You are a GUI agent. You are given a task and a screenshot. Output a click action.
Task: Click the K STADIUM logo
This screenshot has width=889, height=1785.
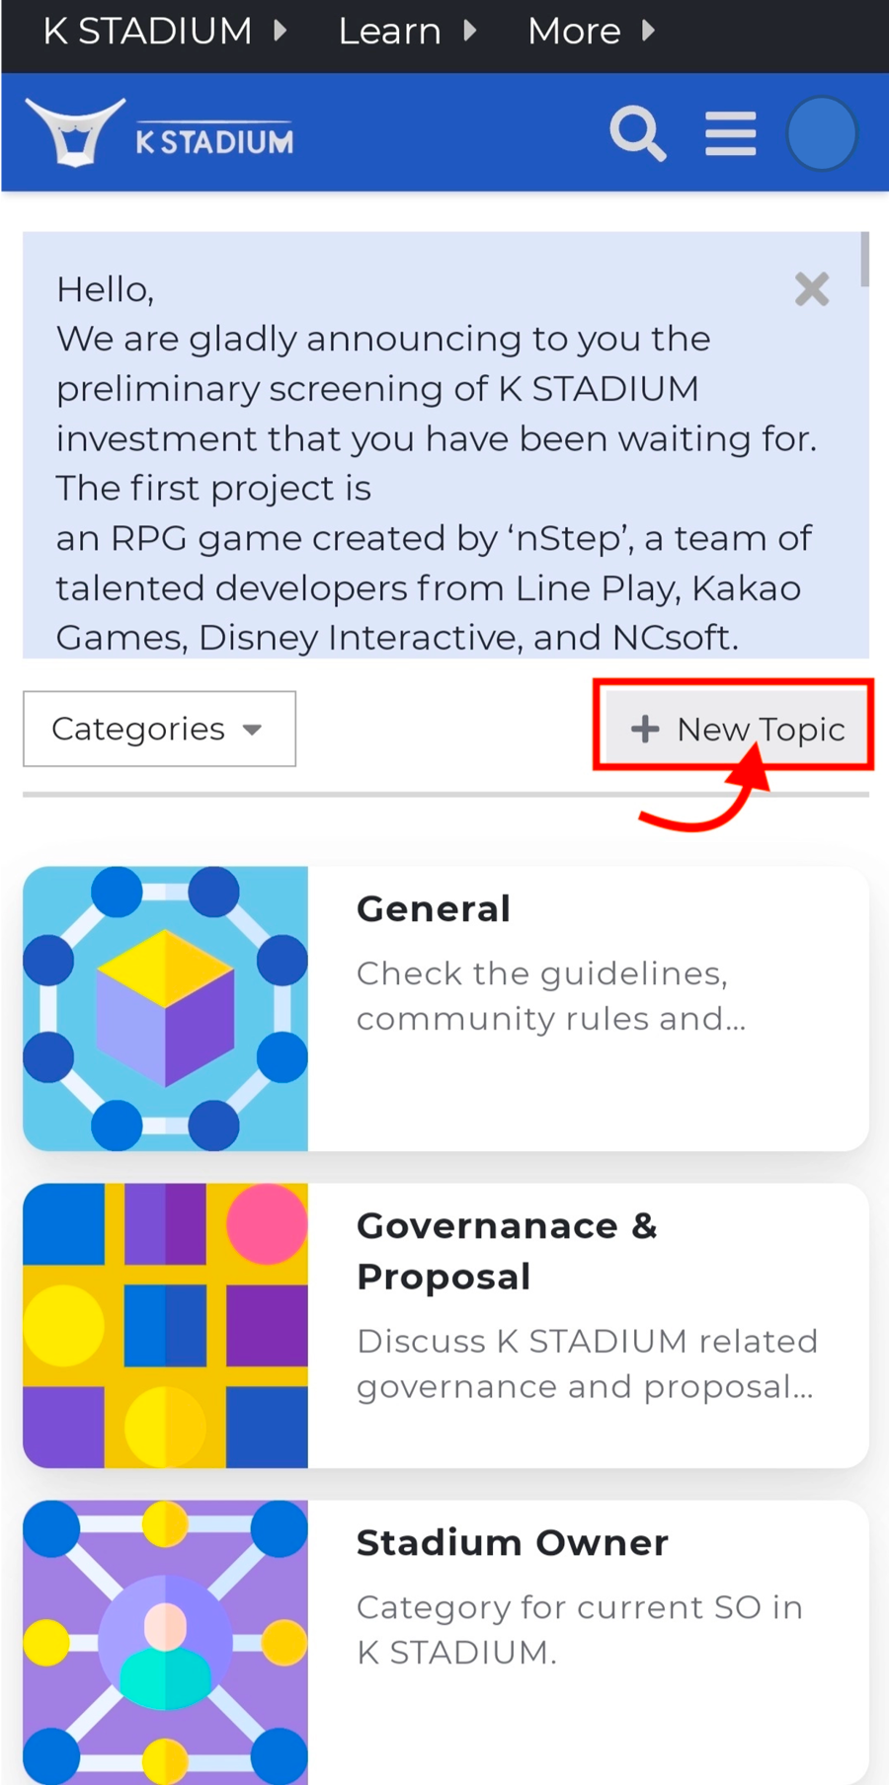click(160, 134)
